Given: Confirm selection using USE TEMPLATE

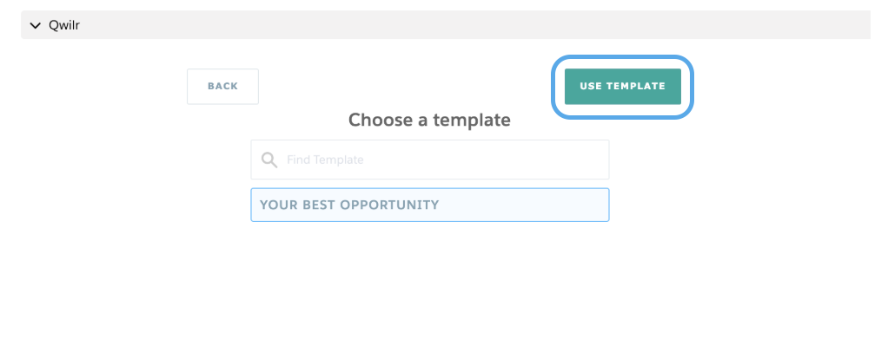Looking at the screenshot, I should [622, 87].
